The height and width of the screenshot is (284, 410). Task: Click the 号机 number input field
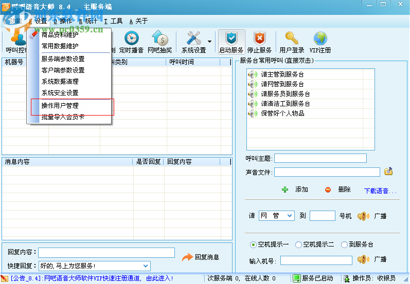(x=323, y=216)
